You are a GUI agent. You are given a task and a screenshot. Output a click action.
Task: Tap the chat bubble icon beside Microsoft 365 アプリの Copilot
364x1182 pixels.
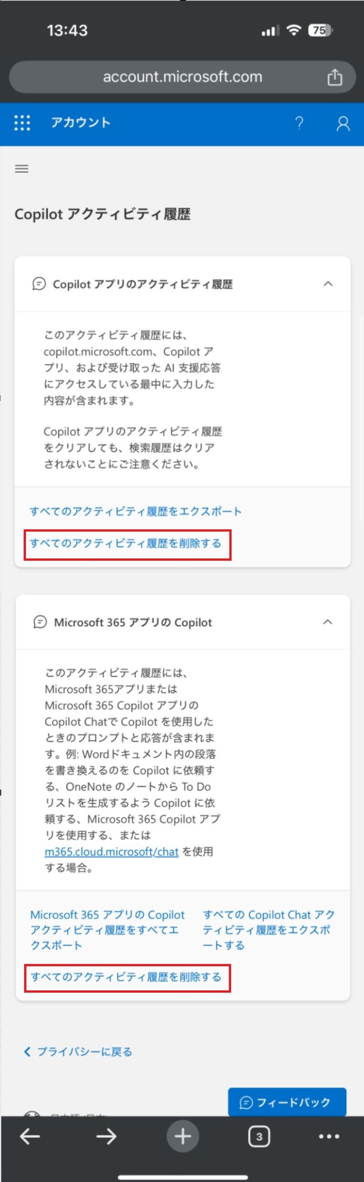click(38, 622)
